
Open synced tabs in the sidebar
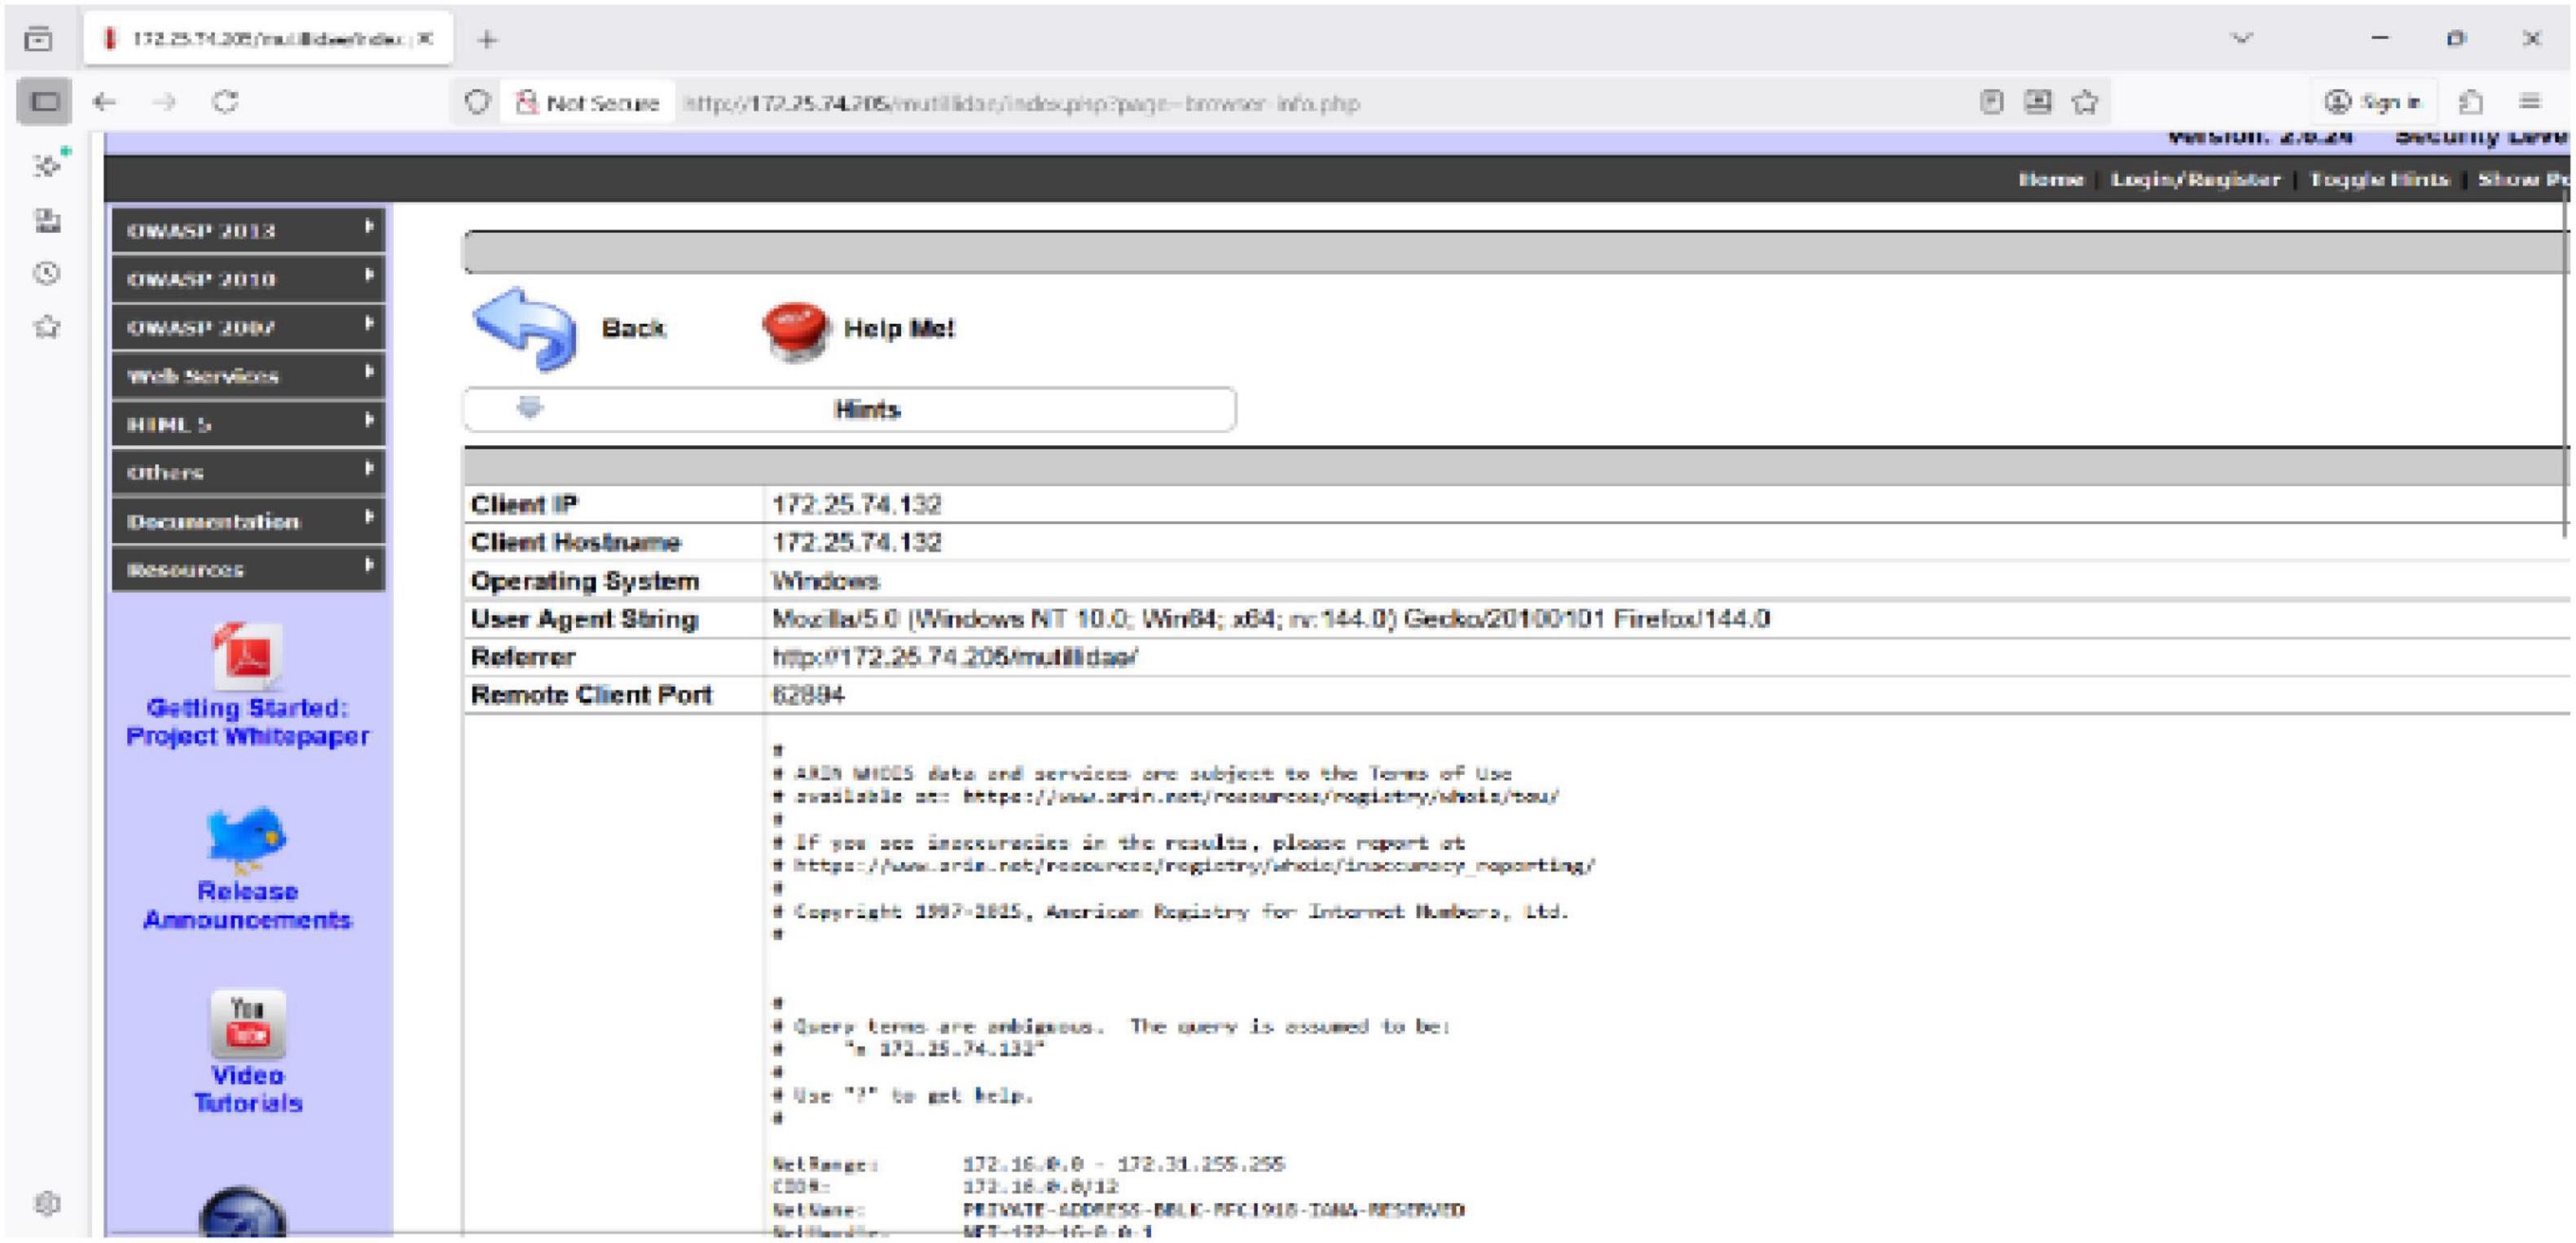(47, 220)
